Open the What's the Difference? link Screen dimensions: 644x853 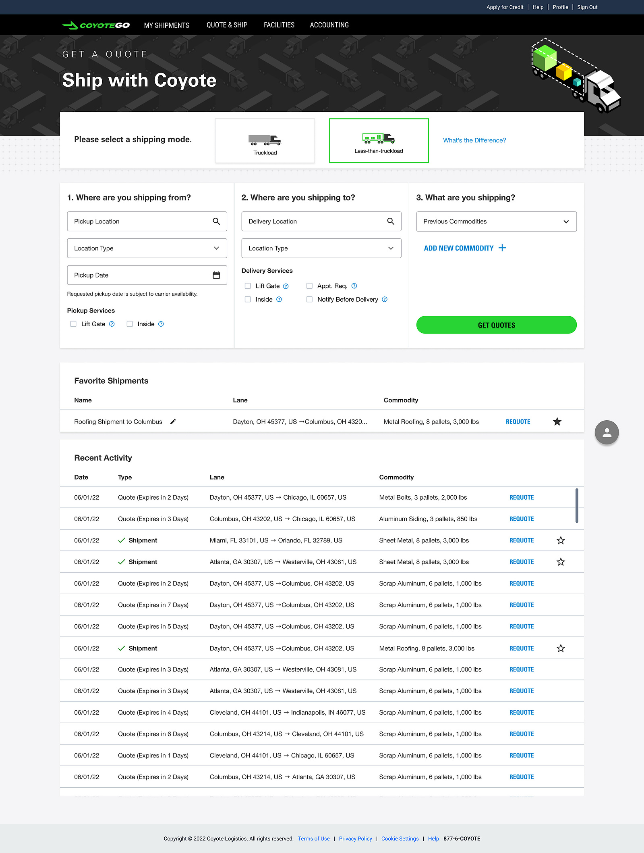point(474,140)
